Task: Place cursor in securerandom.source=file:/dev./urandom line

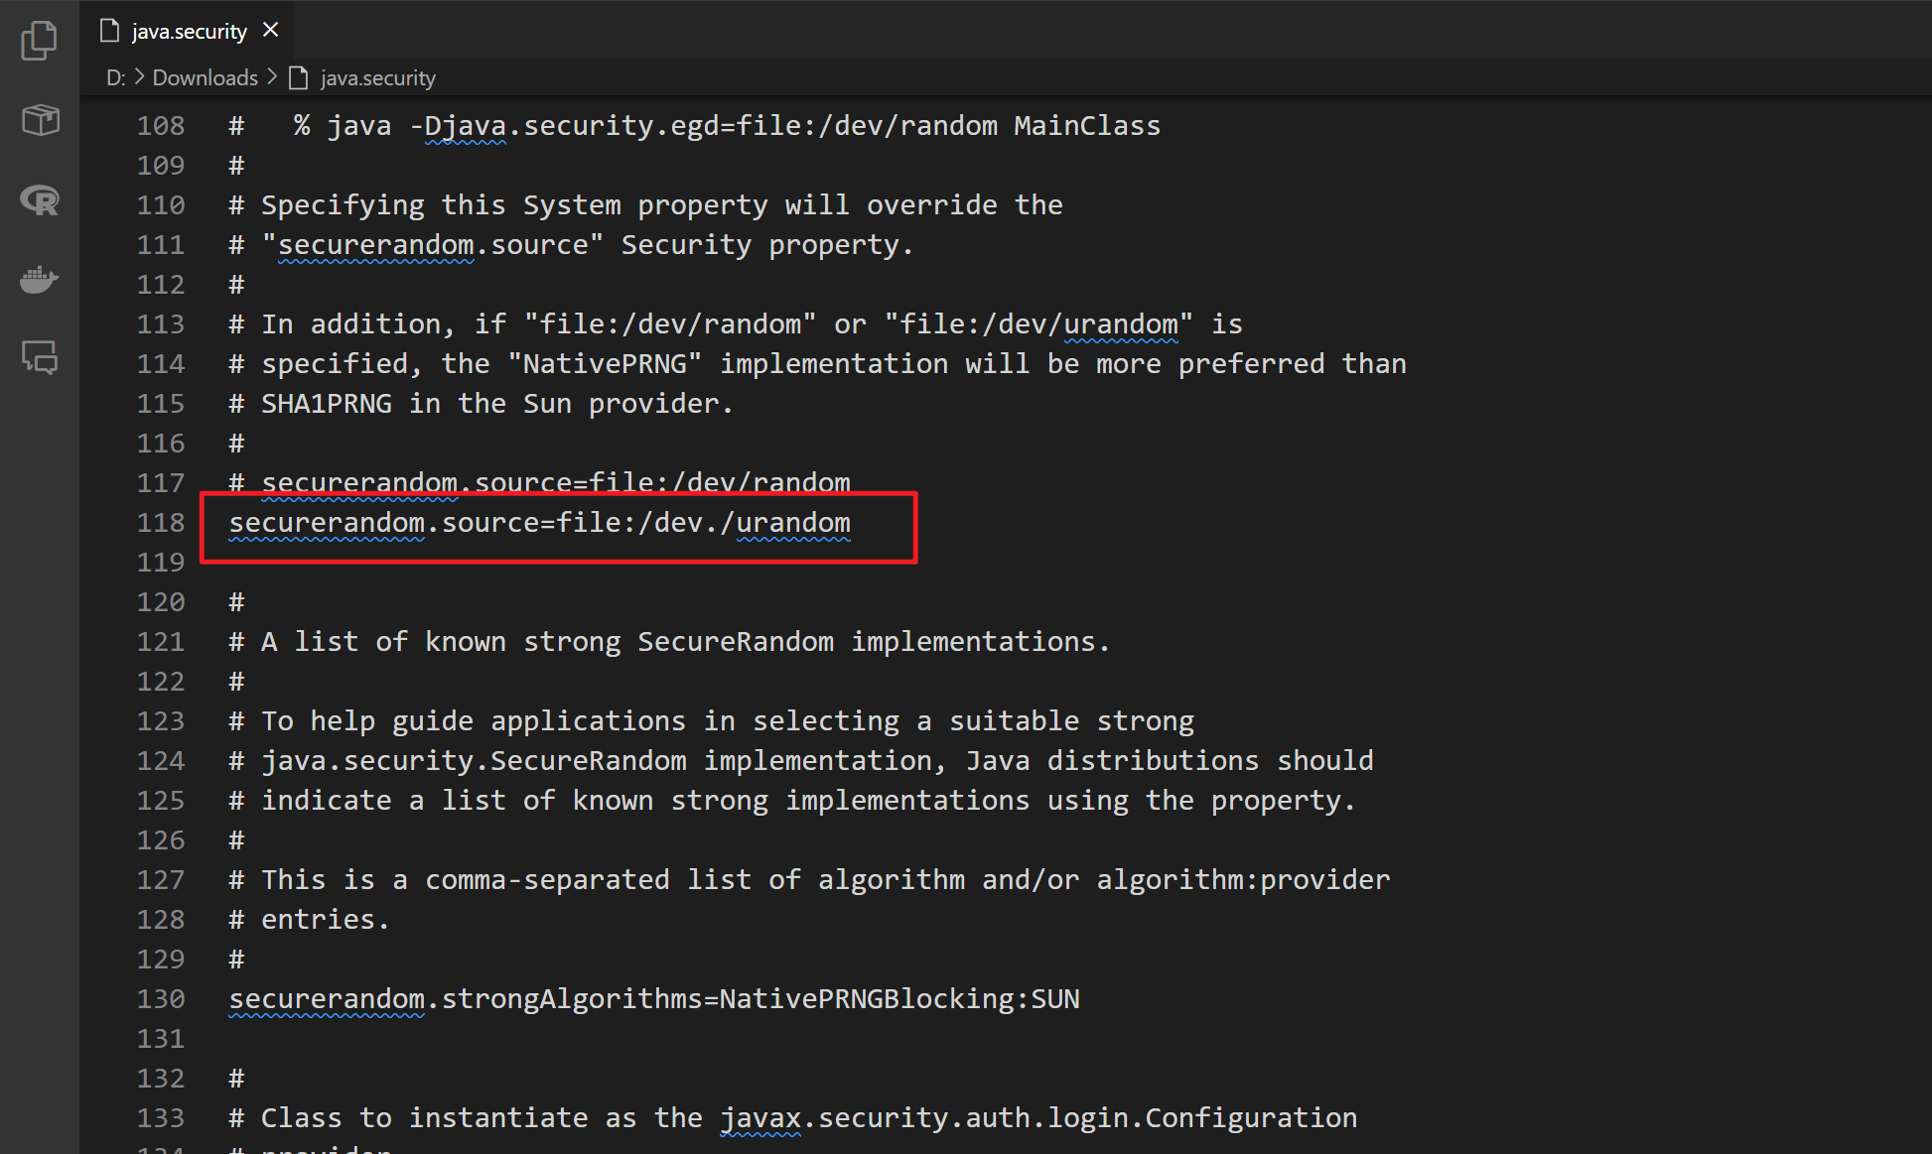Action: 539,522
